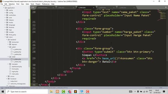This screenshot has height=94, width=168.
Task: Expand the libraries folder arrow
Action: 5,27
